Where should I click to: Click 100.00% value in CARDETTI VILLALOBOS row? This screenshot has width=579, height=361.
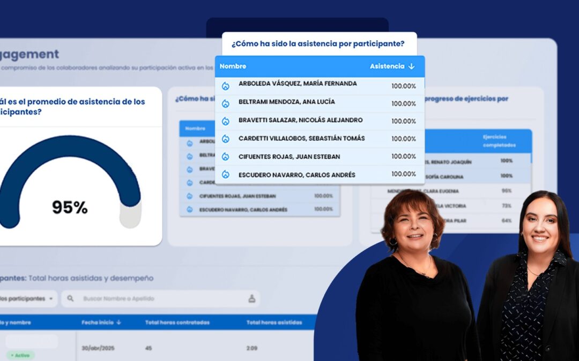(x=404, y=139)
